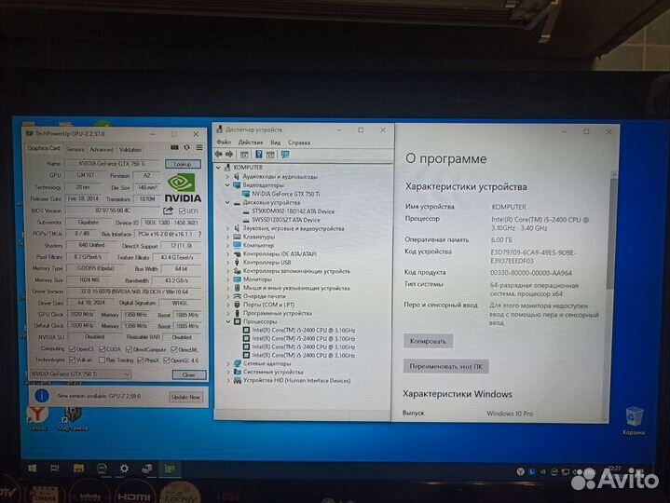The width and height of the screenshot is (670, 503).
Task: Click the Settings gear taskbar icon
Action: coord(124,469)
